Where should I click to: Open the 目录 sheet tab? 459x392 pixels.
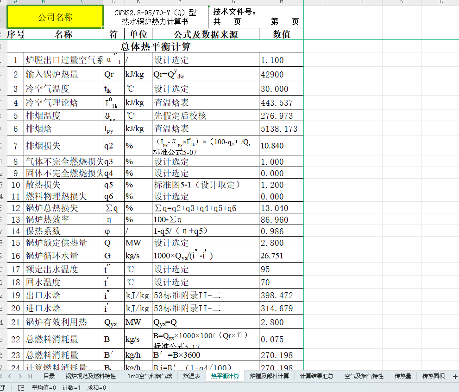tap(49, 376)
